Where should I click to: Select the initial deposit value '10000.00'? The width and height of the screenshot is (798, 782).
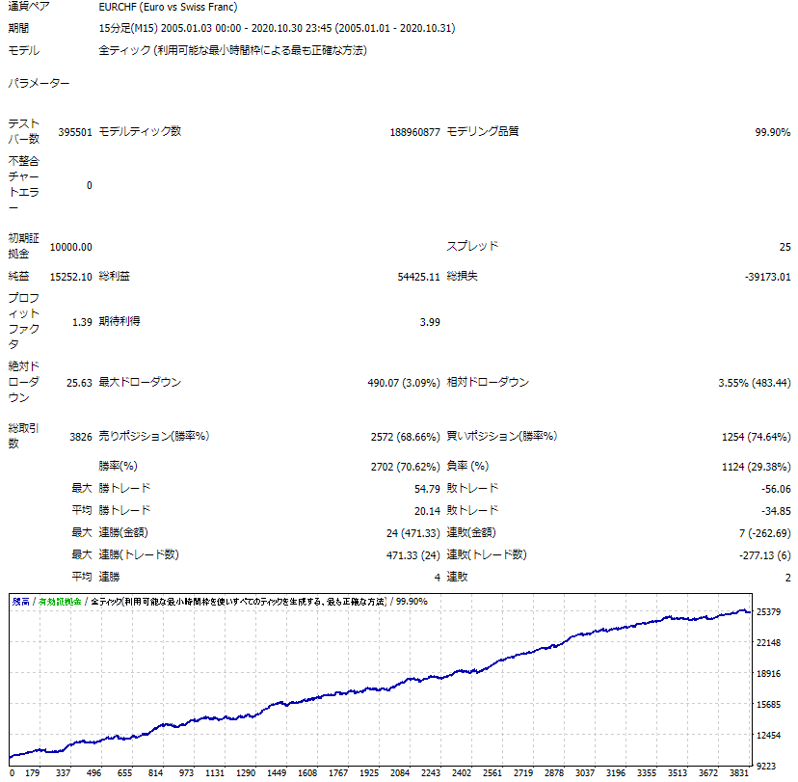point(71,248)
